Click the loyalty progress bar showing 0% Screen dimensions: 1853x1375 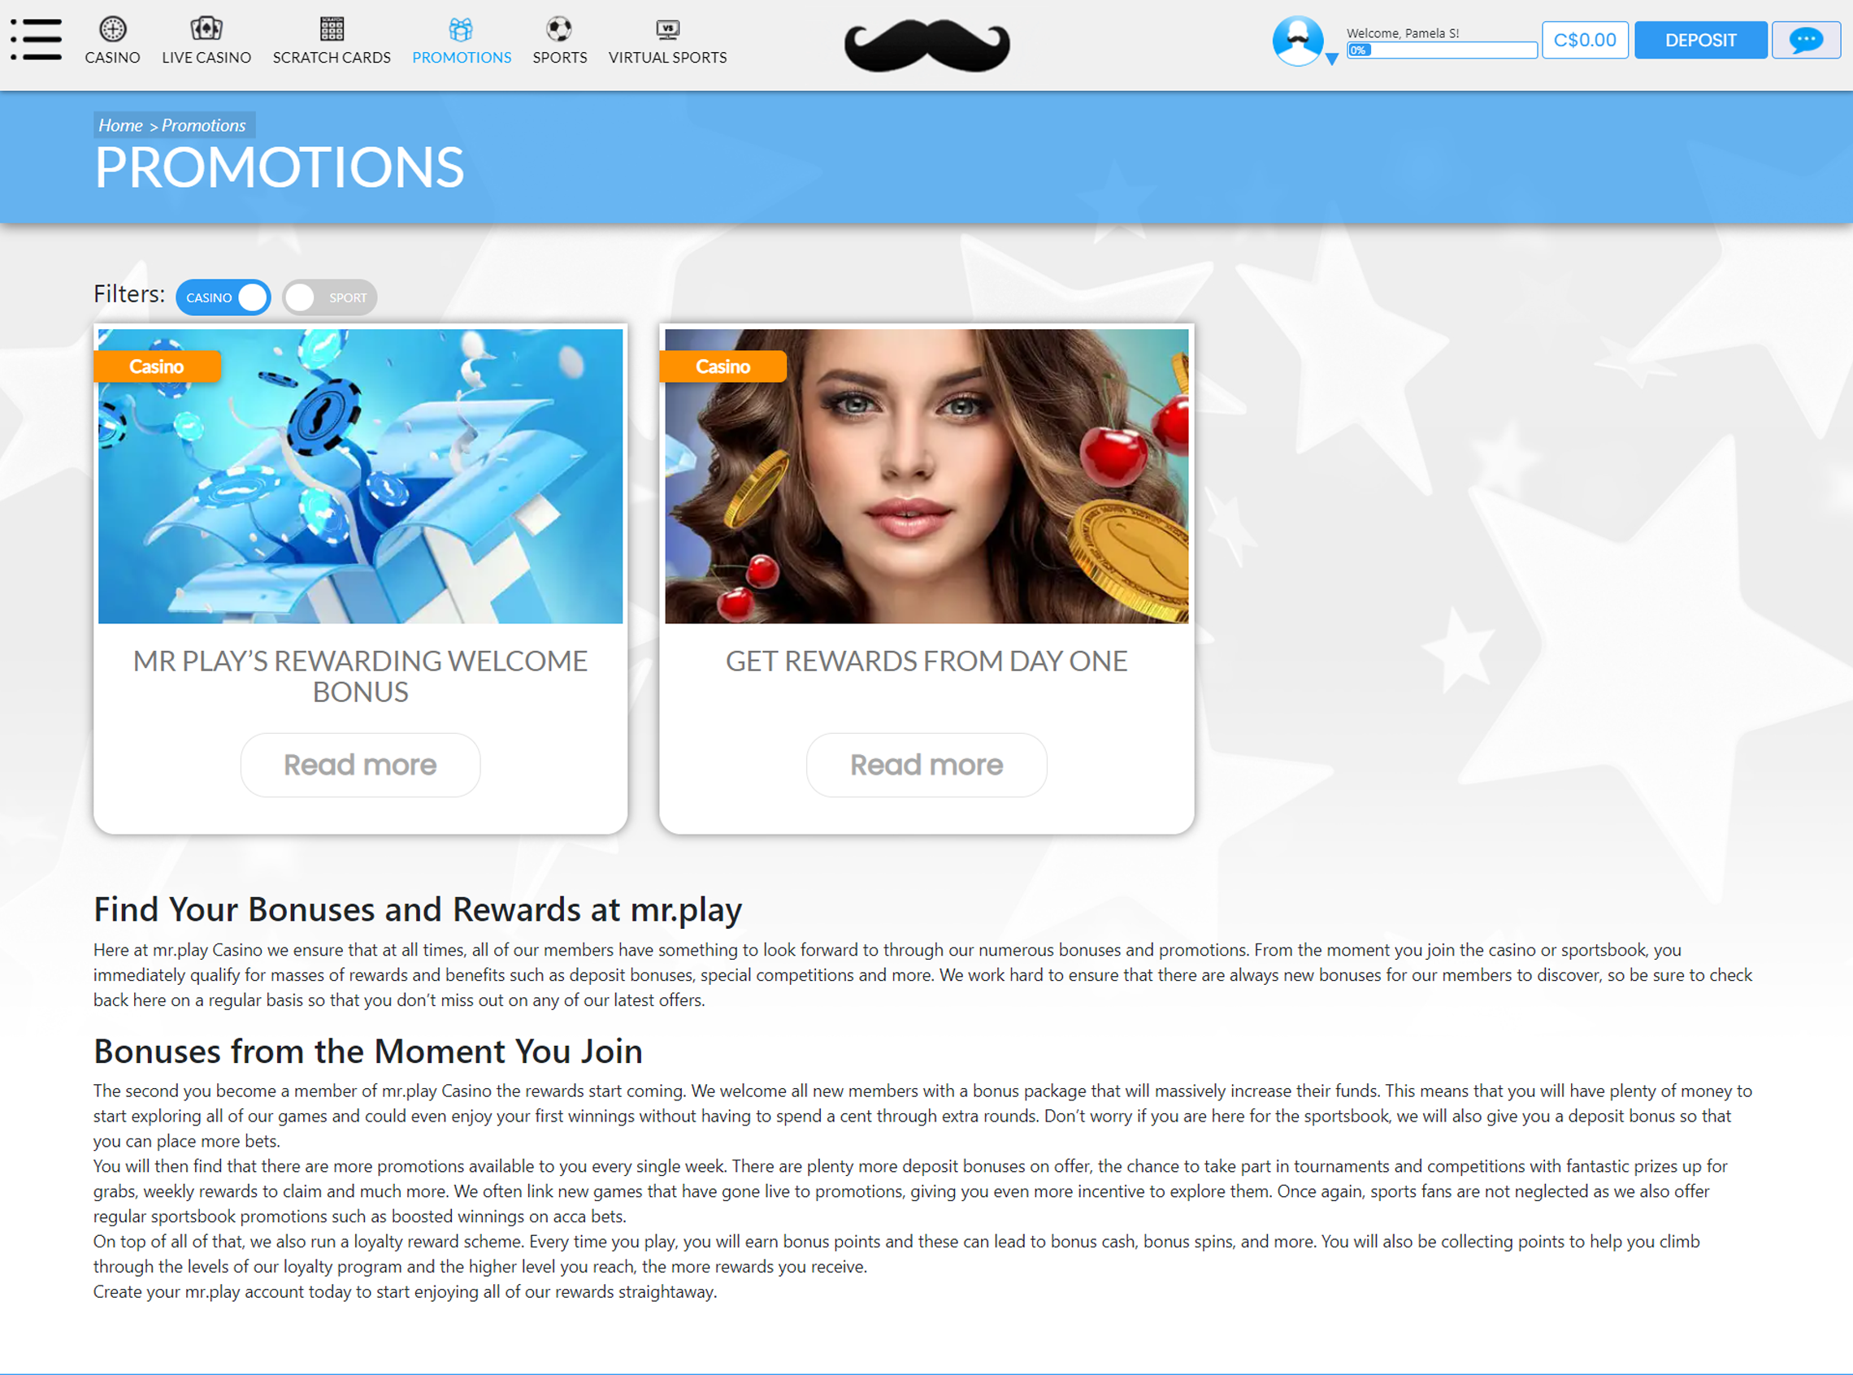point(1442,50)
